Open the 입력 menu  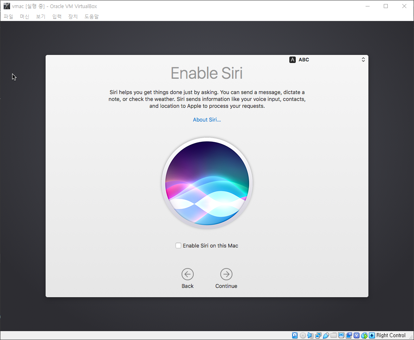coord(57,17)
